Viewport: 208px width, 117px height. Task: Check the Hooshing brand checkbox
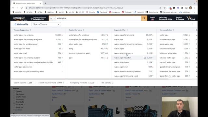click(x=14, y=99)
